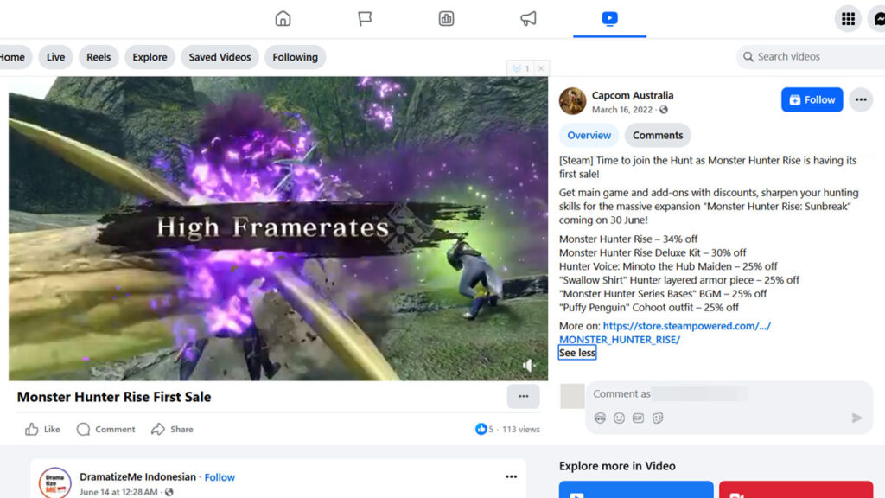
Task: Add a sticker to the comment
Action: click(x=658, y=418)
